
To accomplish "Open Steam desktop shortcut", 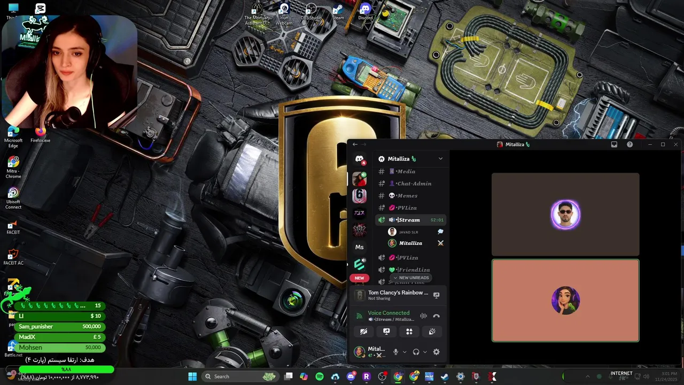I will (x=338, y=12).
